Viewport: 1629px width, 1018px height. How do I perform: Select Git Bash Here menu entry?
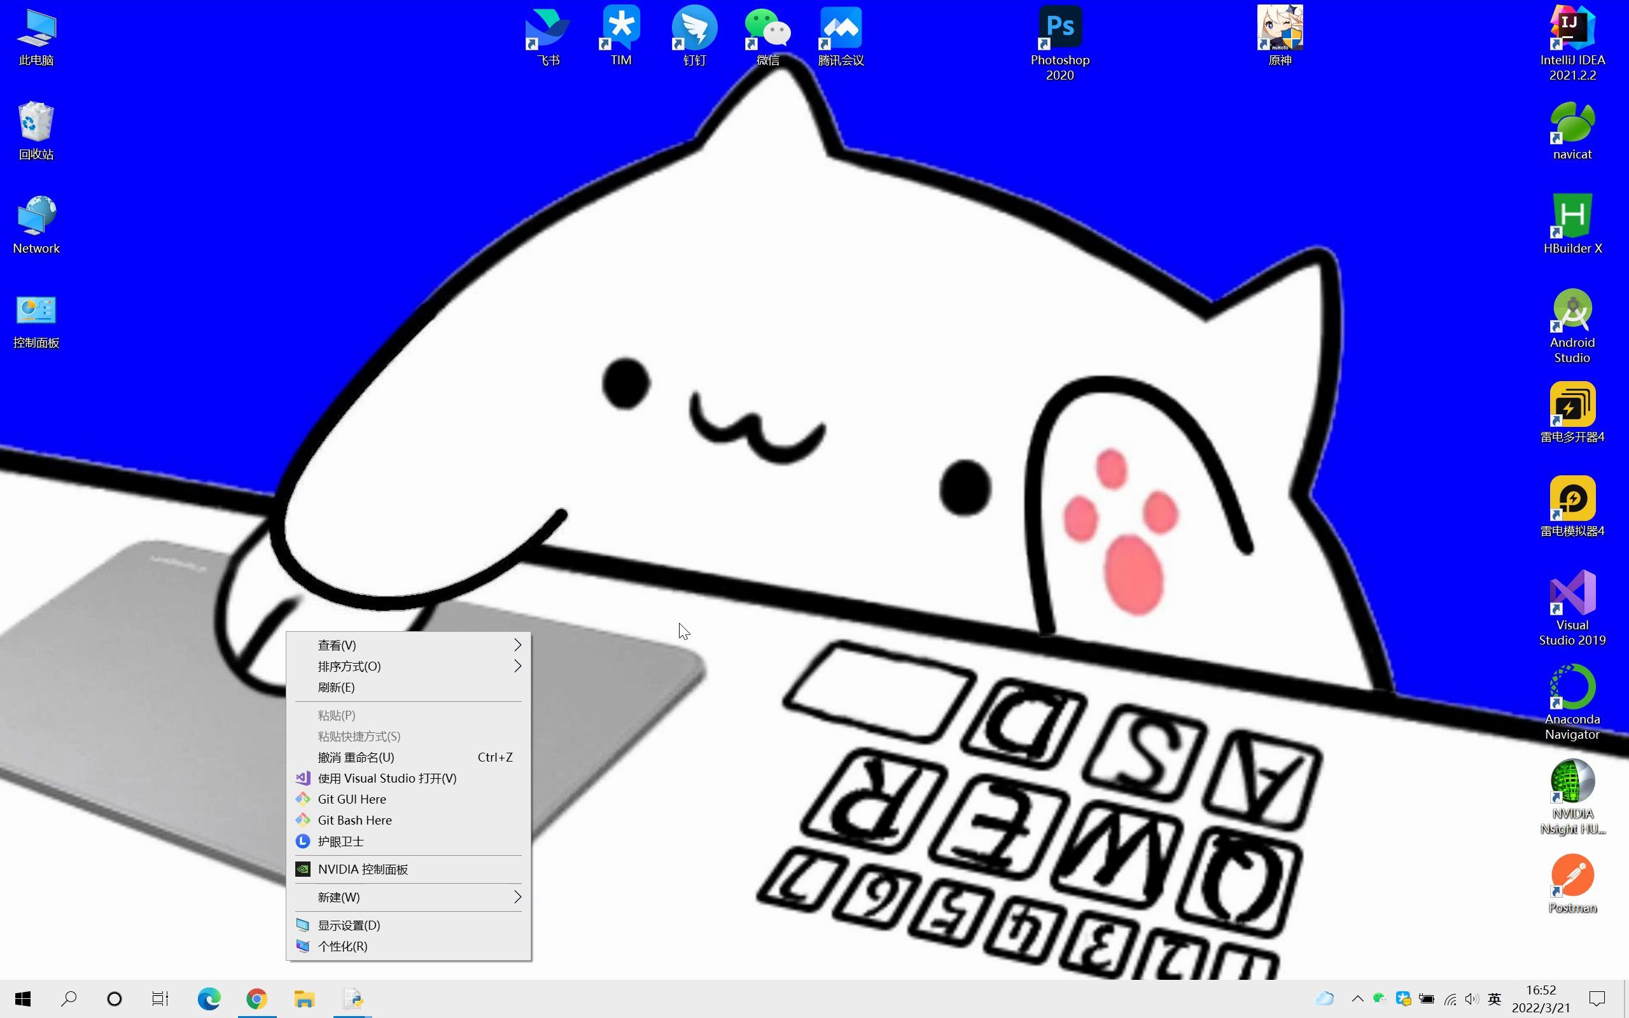coord(354,820)
